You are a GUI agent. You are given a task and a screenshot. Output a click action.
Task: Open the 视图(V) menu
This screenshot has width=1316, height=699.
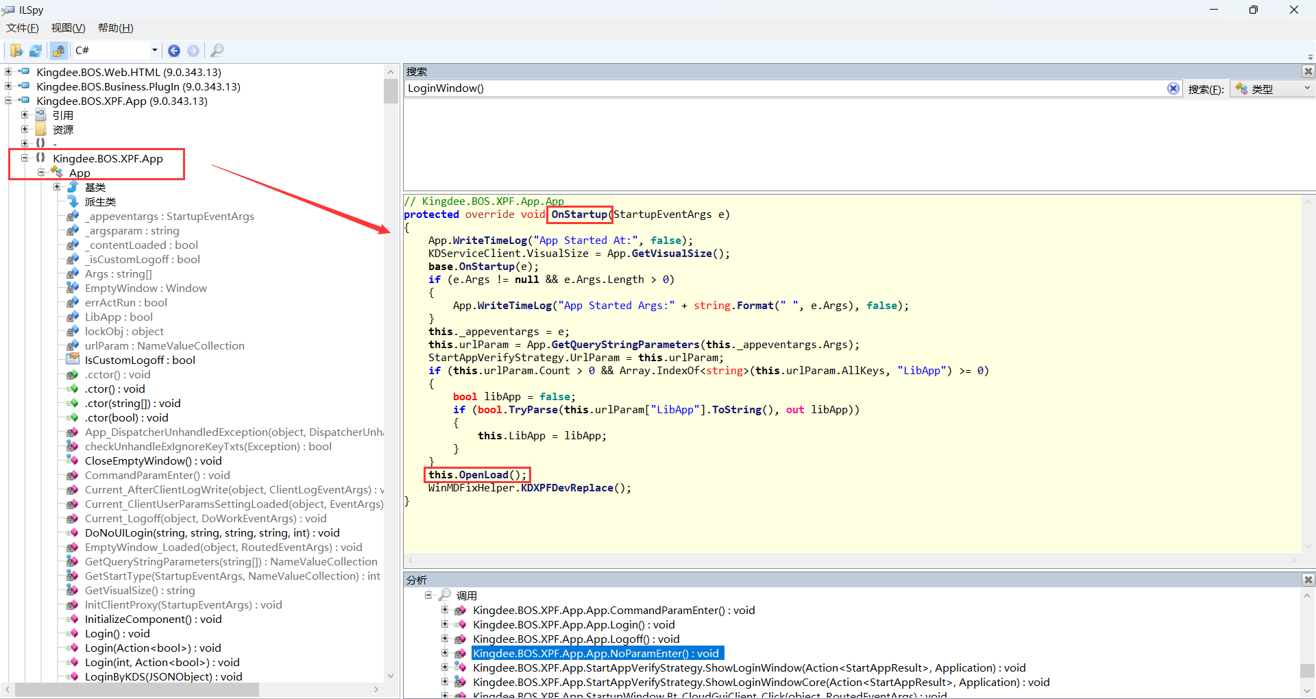point(69,28)
